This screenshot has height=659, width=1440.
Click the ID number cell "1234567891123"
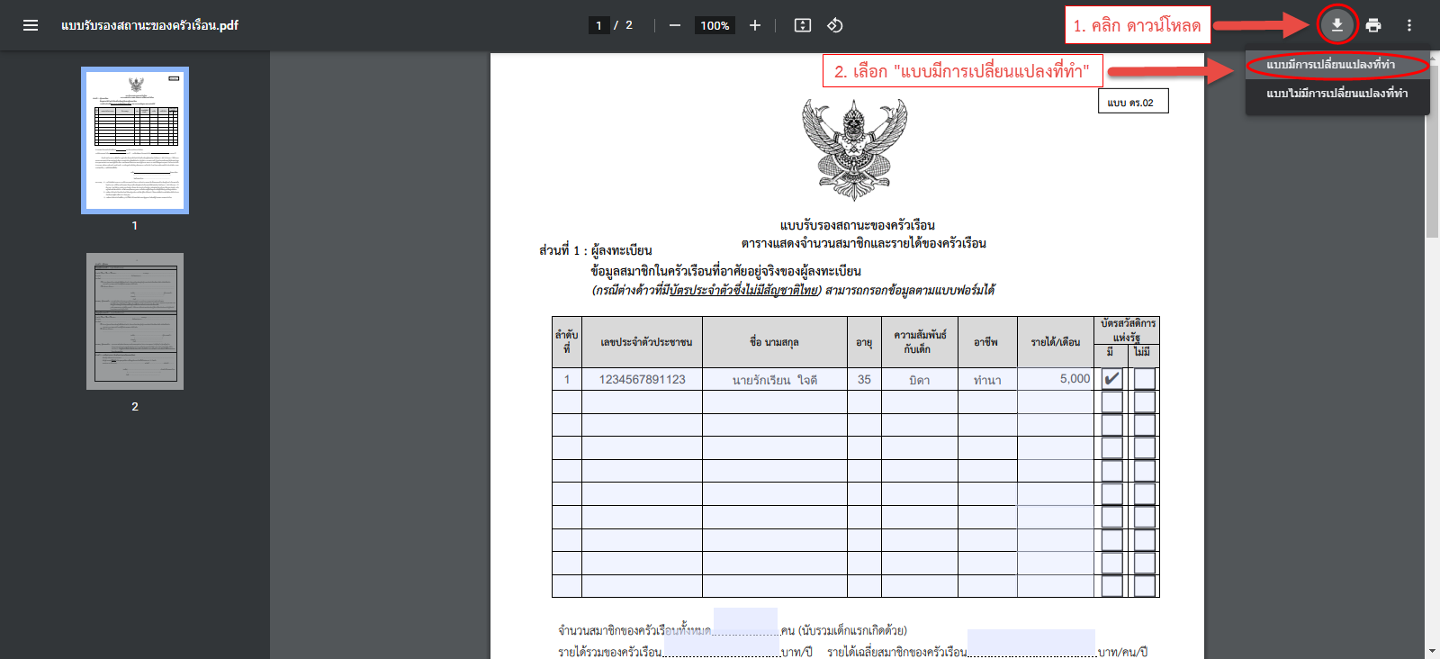tap(643, 379)
